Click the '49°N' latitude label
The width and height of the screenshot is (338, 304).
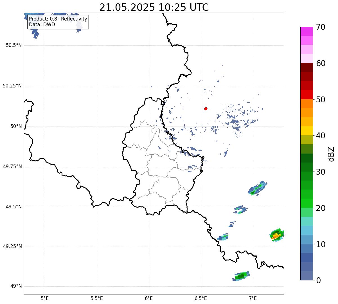point(16,286)
